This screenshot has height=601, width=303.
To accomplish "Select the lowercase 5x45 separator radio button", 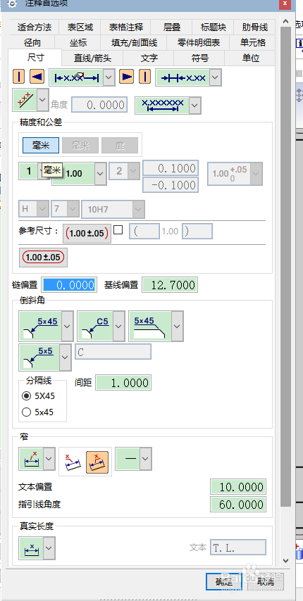I will (27, 412).
